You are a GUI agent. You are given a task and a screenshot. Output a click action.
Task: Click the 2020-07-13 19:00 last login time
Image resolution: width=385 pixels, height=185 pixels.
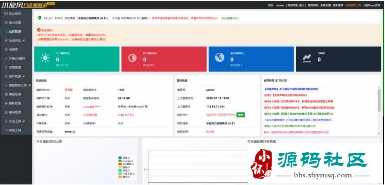(x=218, y=98)
